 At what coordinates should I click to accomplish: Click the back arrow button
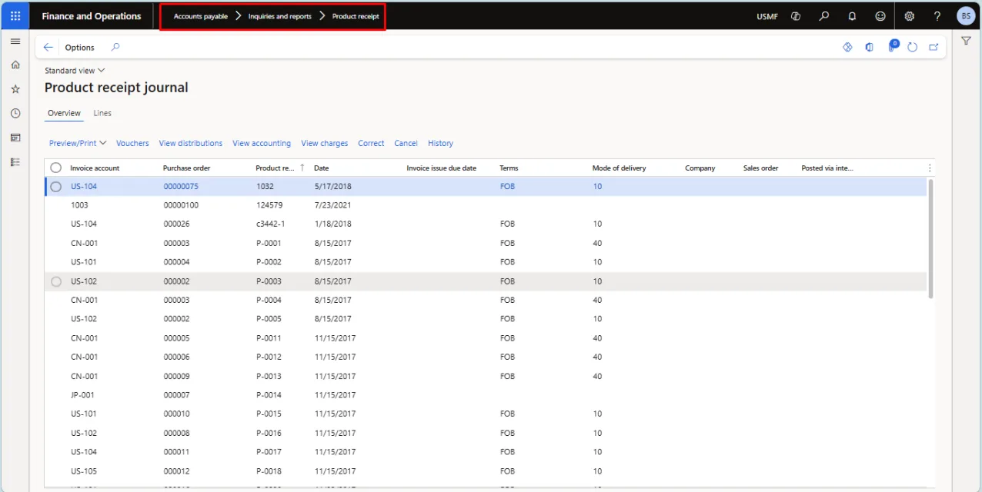48,48
